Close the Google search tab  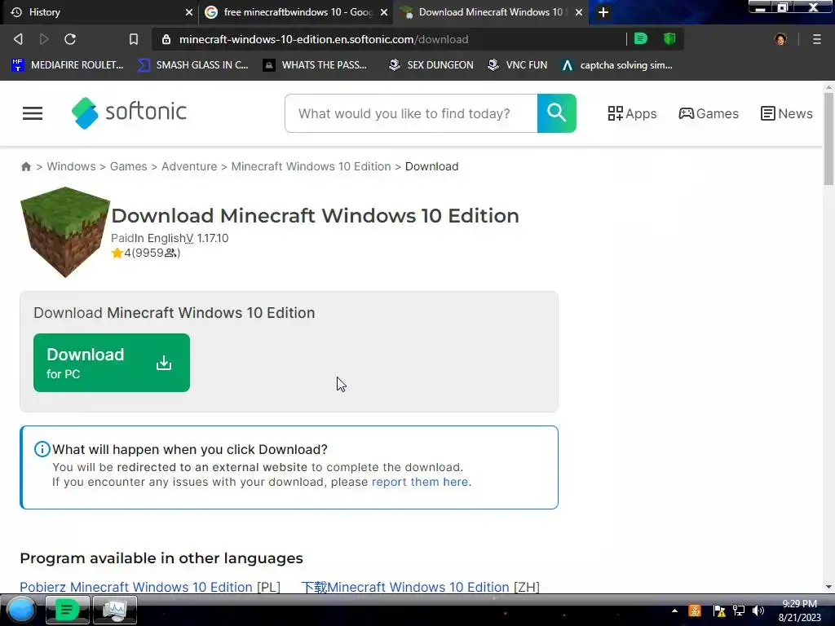click(x=383, y=12)
